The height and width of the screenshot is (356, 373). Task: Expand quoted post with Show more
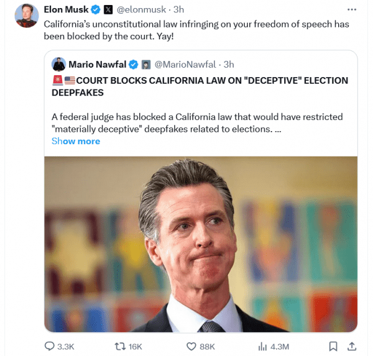(76, 141)
